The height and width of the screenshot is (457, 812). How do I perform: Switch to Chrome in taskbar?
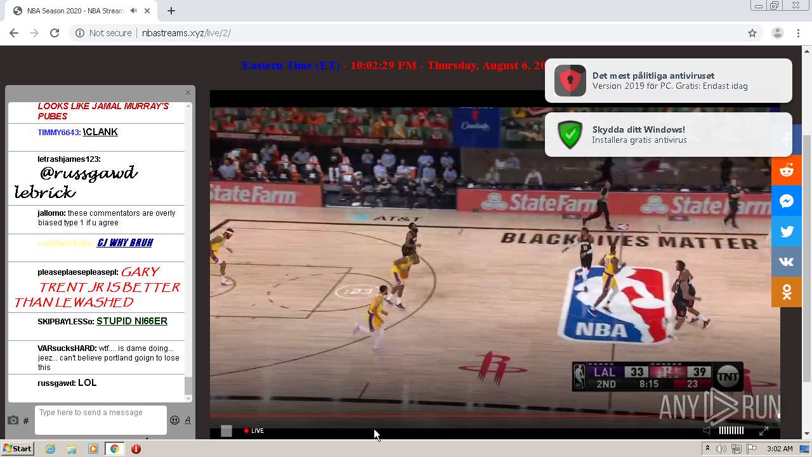[x=114, y=449]
